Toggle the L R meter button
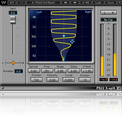 [109, 13]
